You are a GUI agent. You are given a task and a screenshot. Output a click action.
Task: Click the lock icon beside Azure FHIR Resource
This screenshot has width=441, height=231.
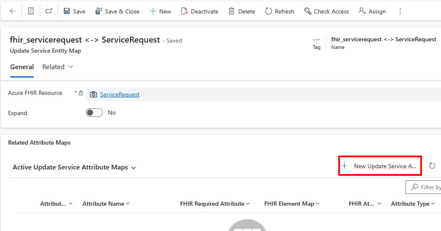coord(81,93)
